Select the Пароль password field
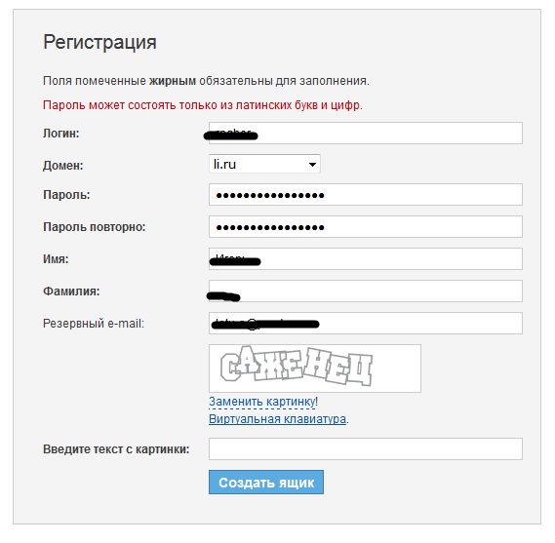The image size is (555, 543). (x=365, y=195)
